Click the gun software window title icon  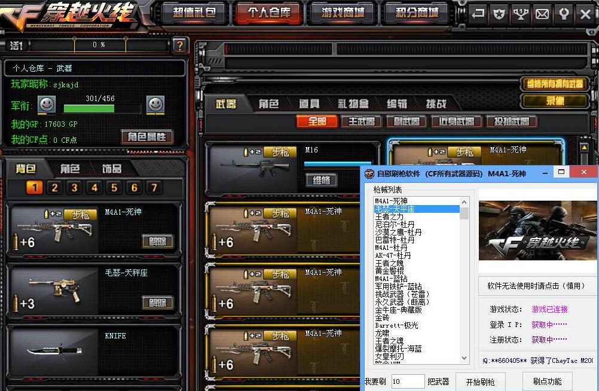pos(369,173)
